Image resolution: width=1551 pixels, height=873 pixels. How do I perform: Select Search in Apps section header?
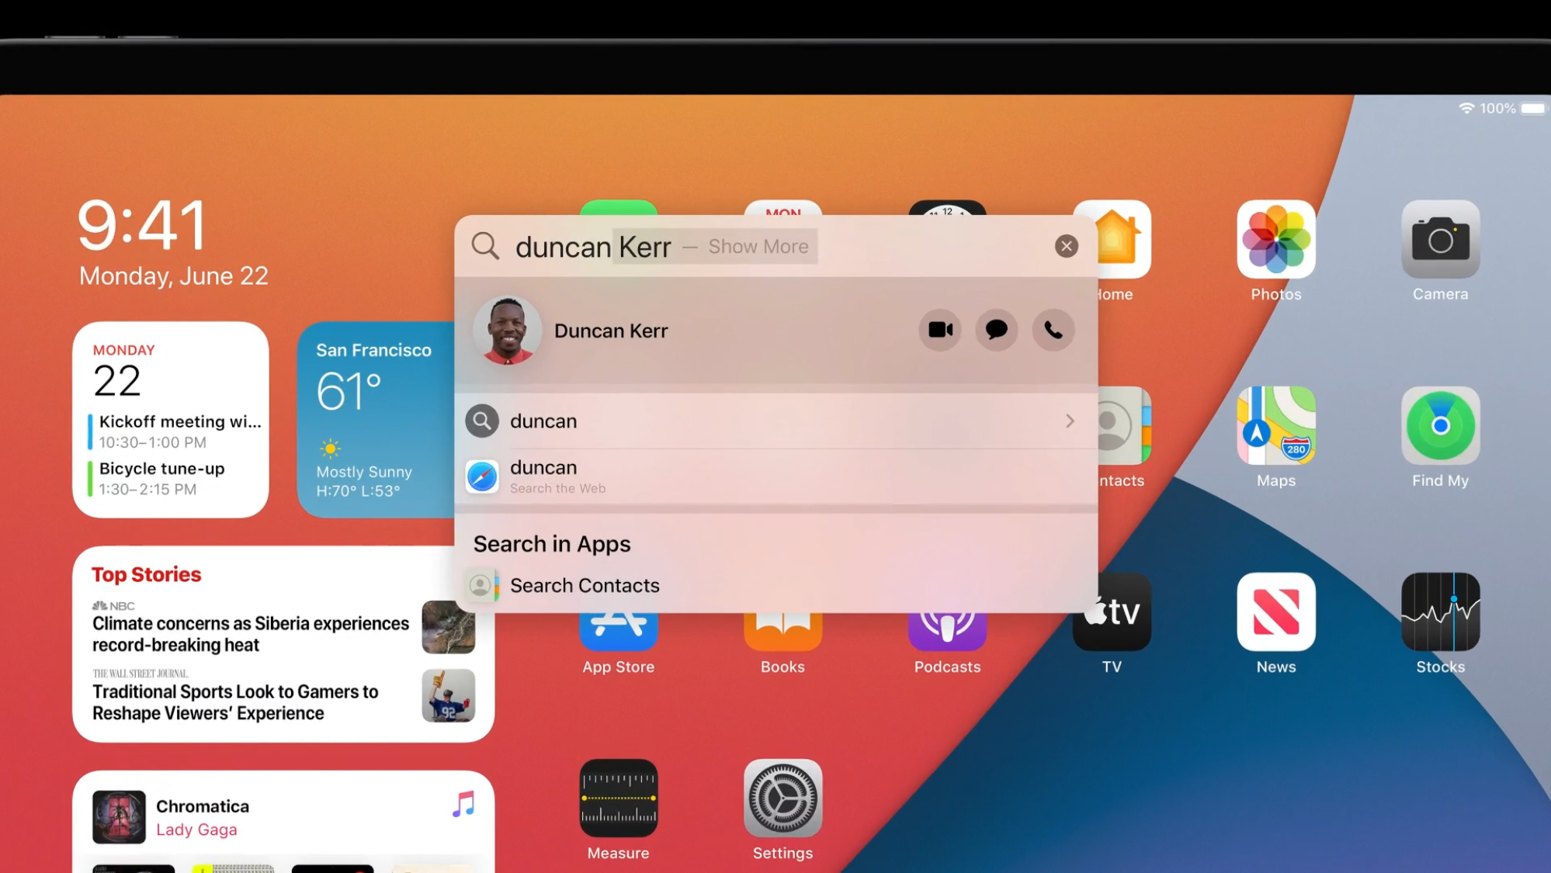[x=552, y=543]
